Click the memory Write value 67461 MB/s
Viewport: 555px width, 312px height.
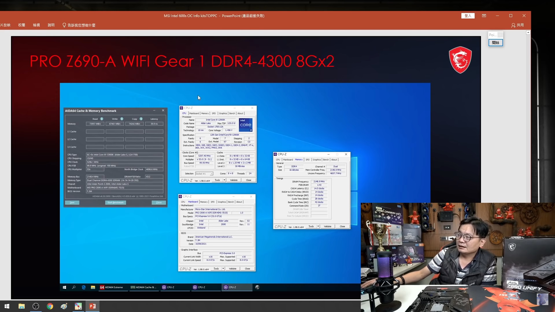(115, 124)
